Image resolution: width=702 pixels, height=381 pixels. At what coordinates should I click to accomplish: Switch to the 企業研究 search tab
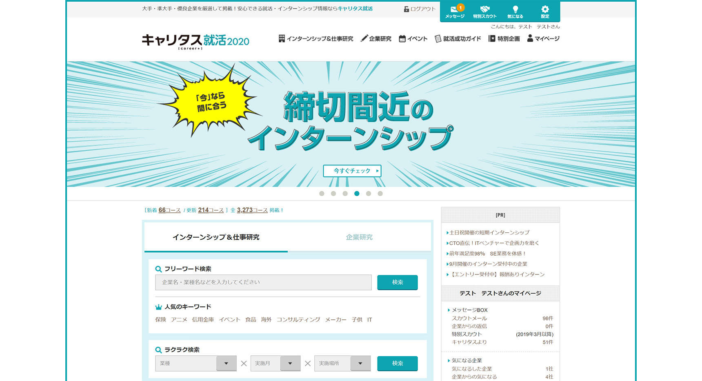point(359,237)
